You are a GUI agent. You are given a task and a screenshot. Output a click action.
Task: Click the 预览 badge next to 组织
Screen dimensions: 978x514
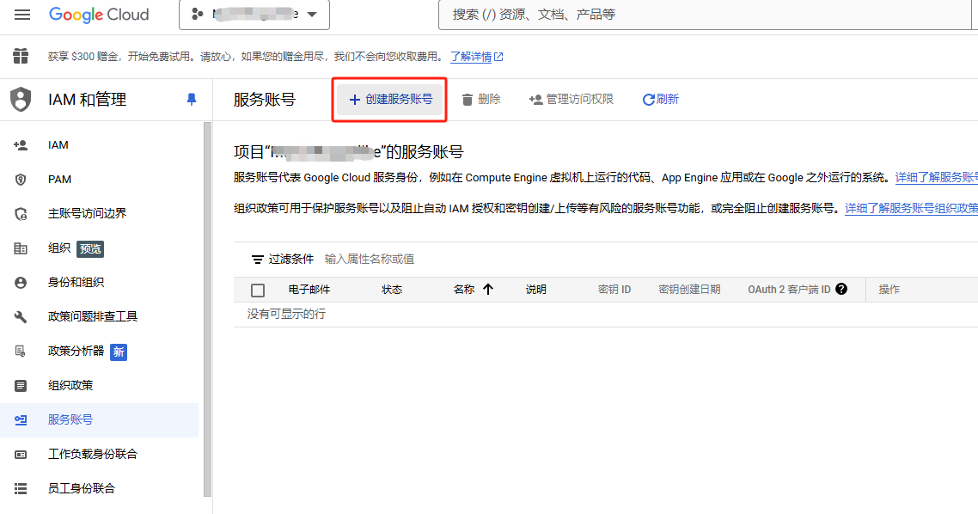point(90,249)
